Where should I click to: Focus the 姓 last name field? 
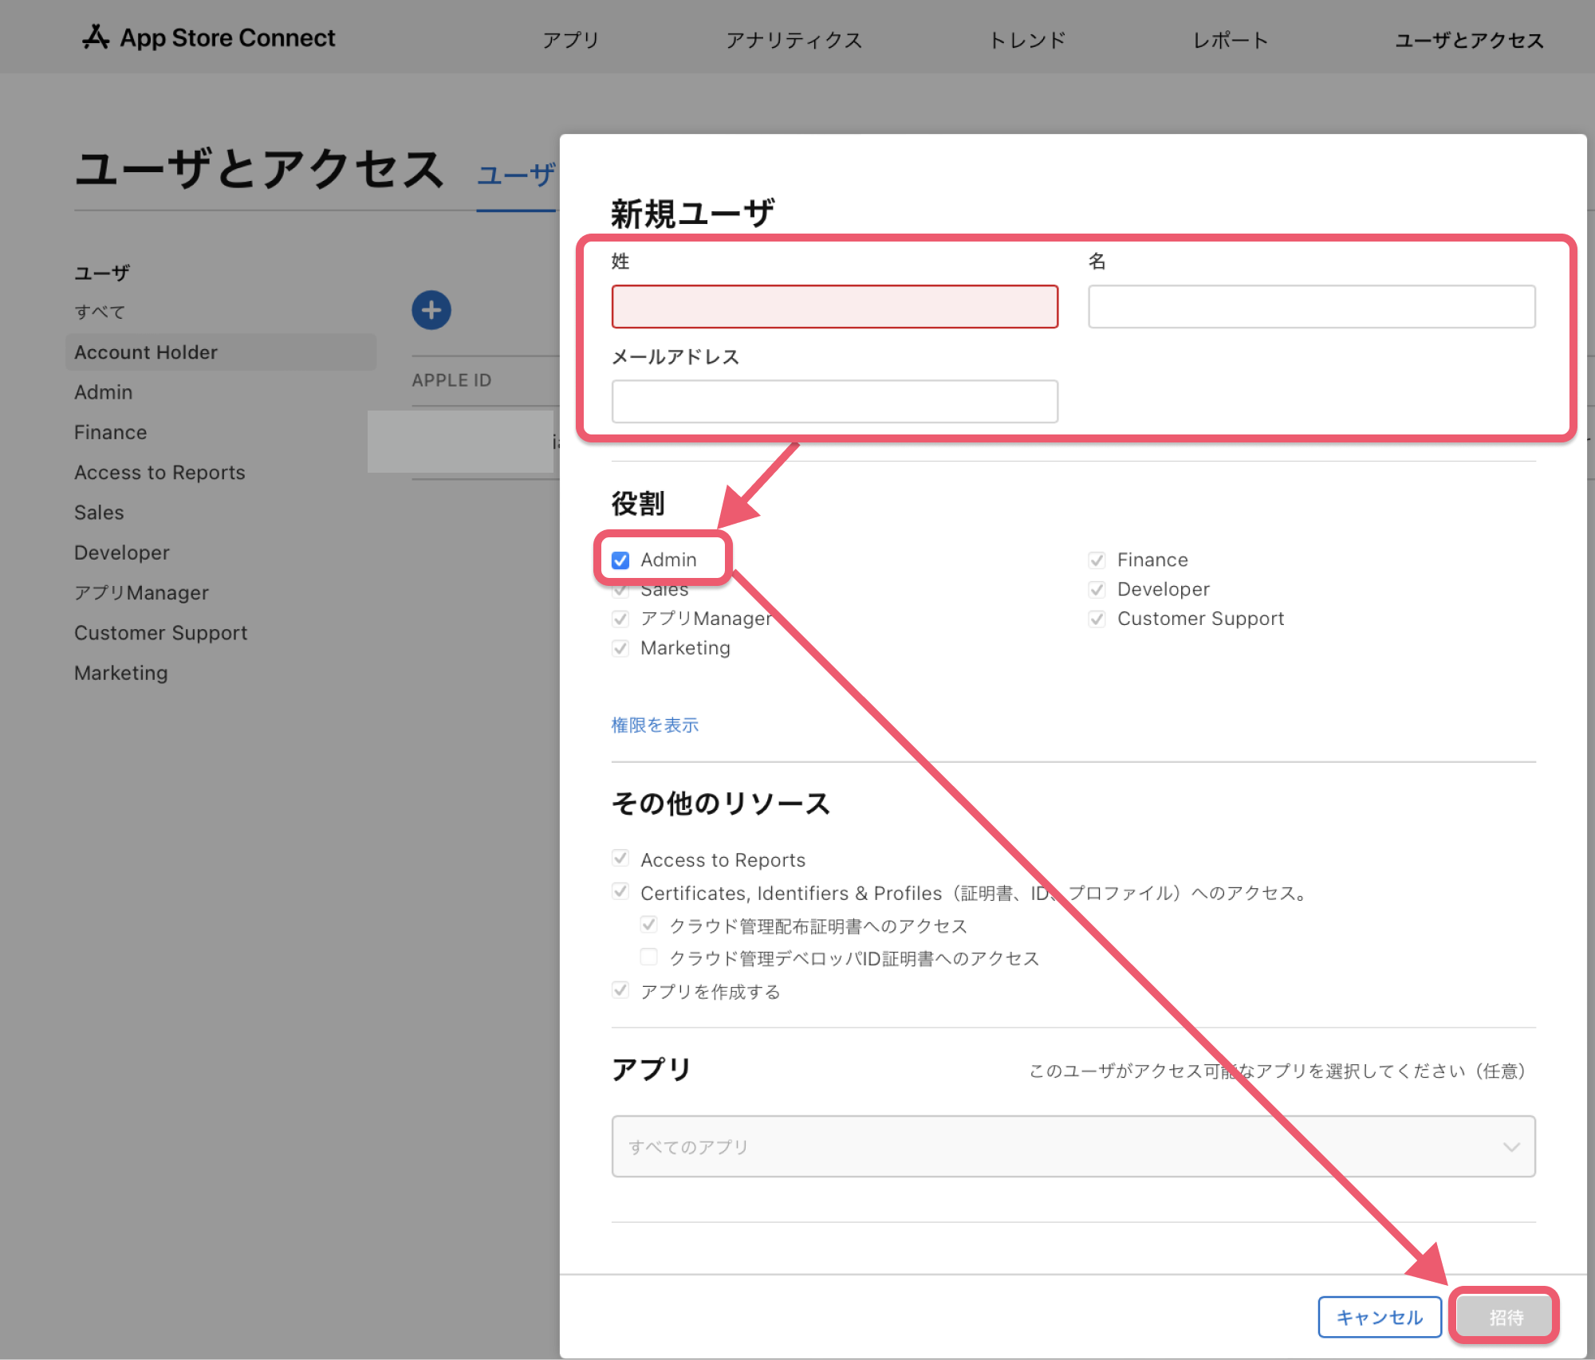[835, 306]
